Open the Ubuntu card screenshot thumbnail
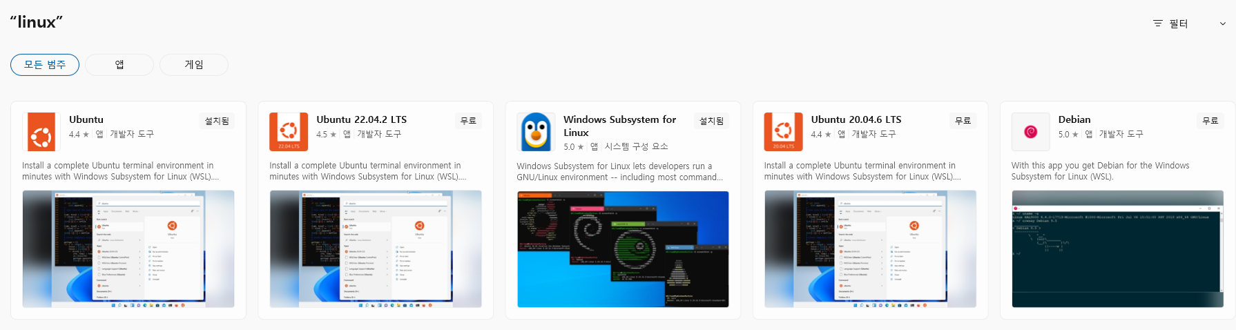Screen dimensions: 1236x330 click(x=128, y=249)
